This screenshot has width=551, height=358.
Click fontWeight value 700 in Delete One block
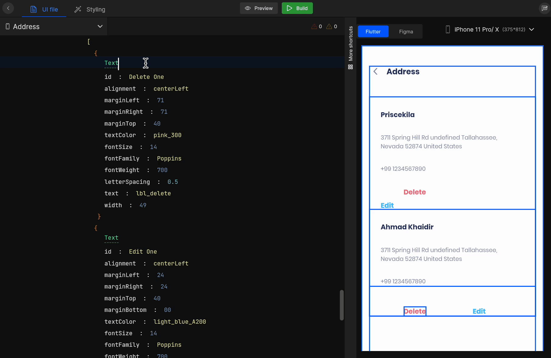pyautogui.click(x=162, y=170)
